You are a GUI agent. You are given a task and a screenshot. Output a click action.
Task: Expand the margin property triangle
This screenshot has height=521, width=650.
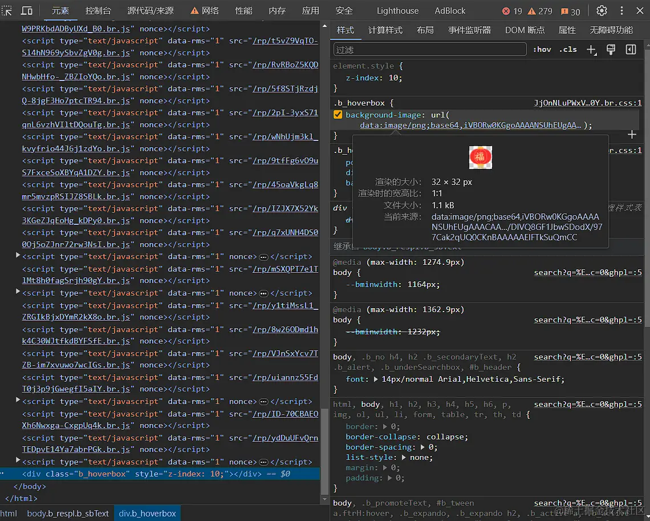click(x=385, y=468)
